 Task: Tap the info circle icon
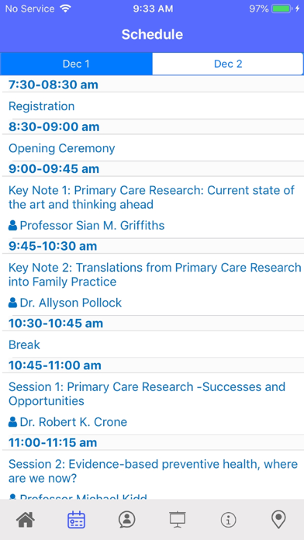point(228,519)
